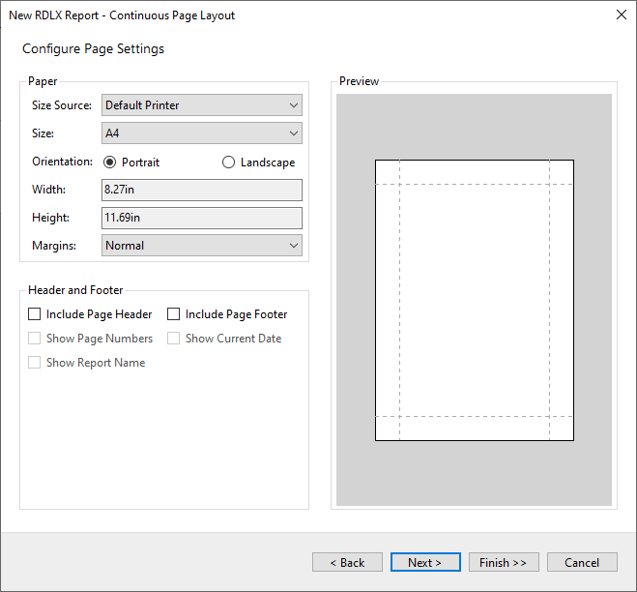The image size is (637, 592).
Task: Proceed with the Next button
Action: click(x=425, y=562)
